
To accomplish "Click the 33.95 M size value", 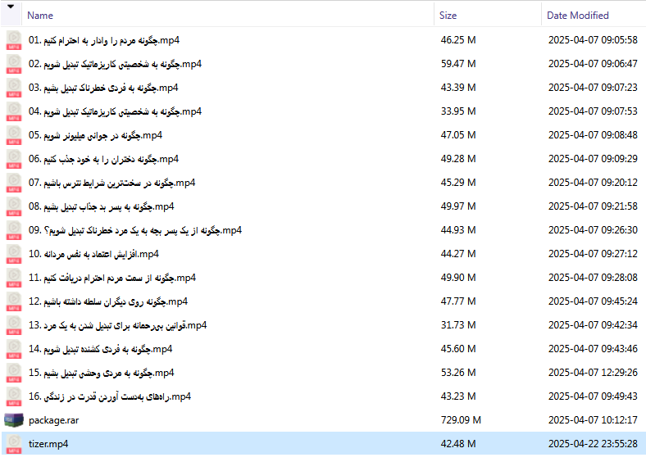I will tap(458, 111).
